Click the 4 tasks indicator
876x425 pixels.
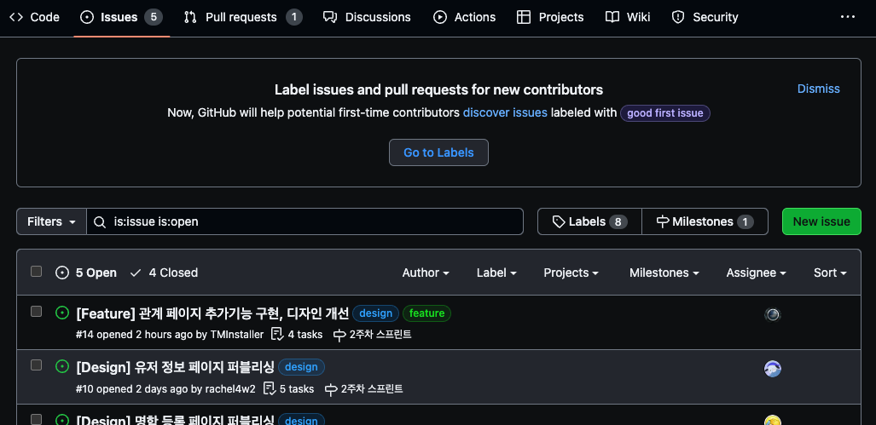pyautogui.click(x=297, y=335)
